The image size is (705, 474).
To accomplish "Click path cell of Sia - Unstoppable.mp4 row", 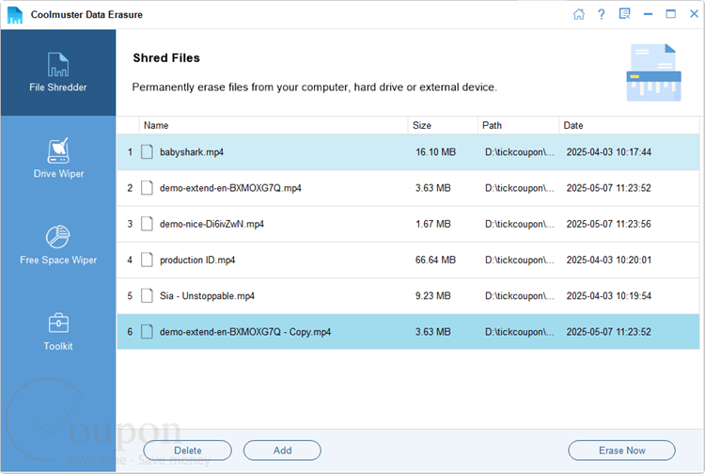I will pos(519,296).
